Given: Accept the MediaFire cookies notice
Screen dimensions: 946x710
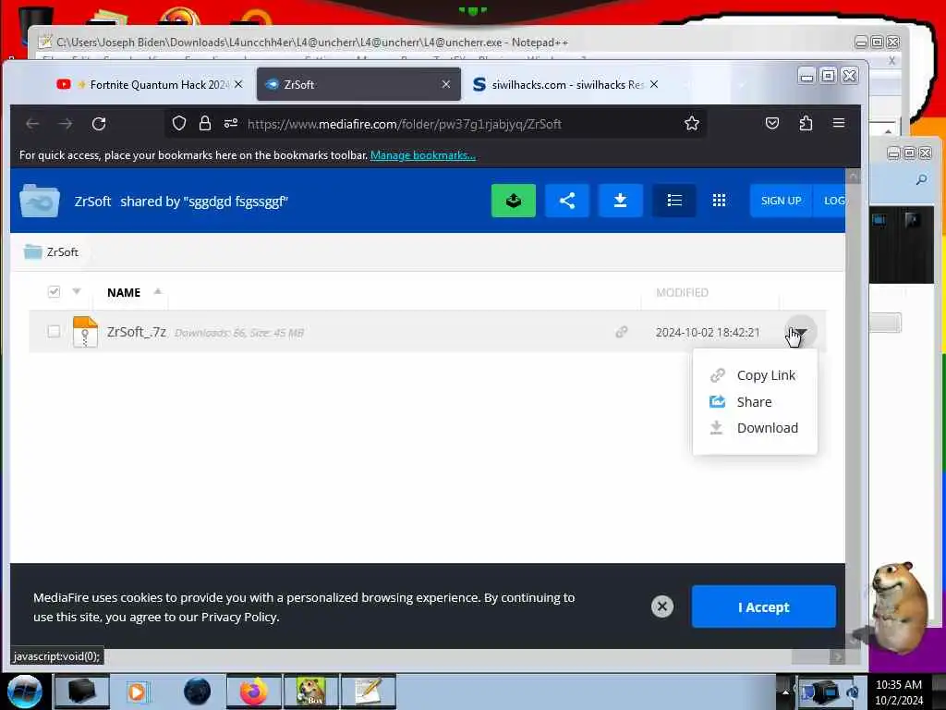Looking at the screenshot, I should pos(763,606).
